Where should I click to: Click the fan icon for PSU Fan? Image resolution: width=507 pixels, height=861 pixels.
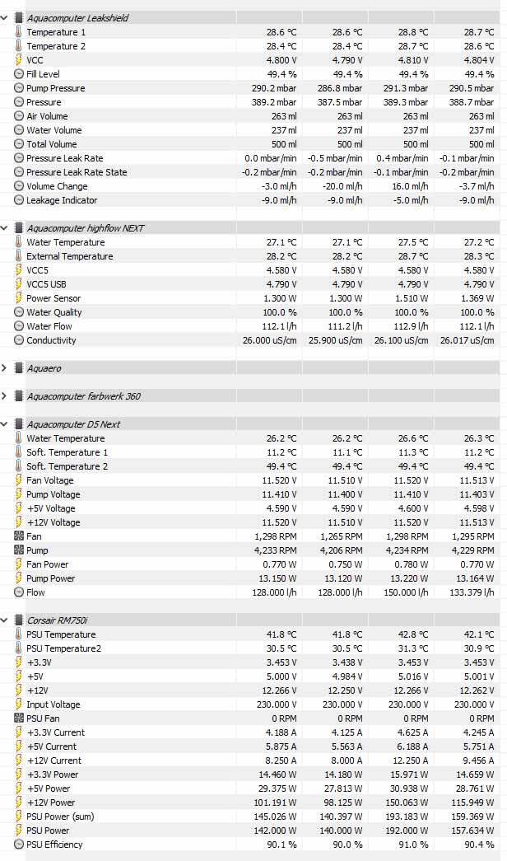pos(19,718)
